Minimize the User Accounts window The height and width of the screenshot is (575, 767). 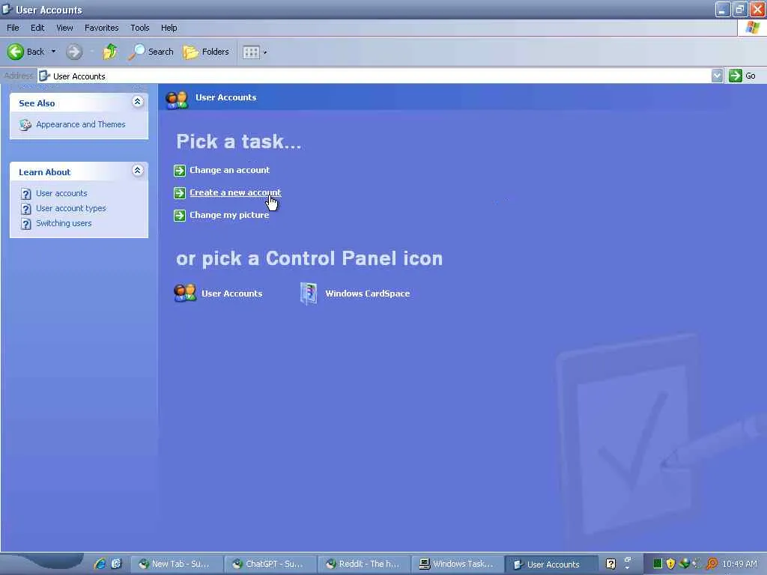click(x=723, y=9)
